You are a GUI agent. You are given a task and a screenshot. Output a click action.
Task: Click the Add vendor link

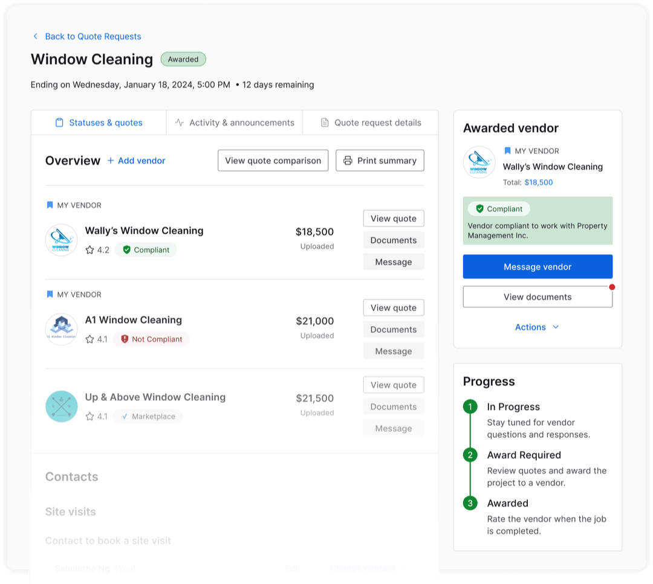coord(136,161)
